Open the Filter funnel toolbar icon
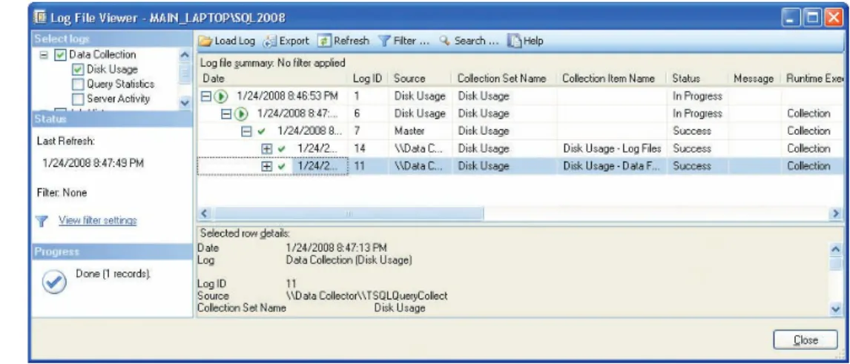 (x=384, y=42)
